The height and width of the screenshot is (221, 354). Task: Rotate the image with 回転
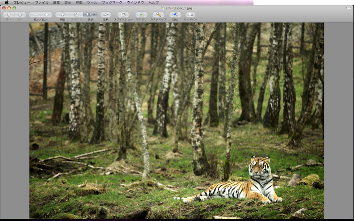tap(175, 15)
